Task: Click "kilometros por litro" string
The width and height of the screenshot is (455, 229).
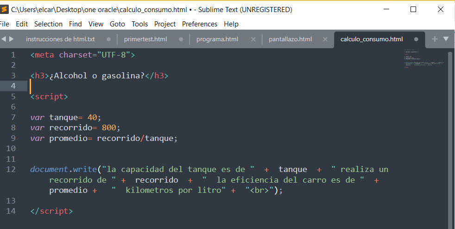Action: pyautogui.click(x=169, y=190)
